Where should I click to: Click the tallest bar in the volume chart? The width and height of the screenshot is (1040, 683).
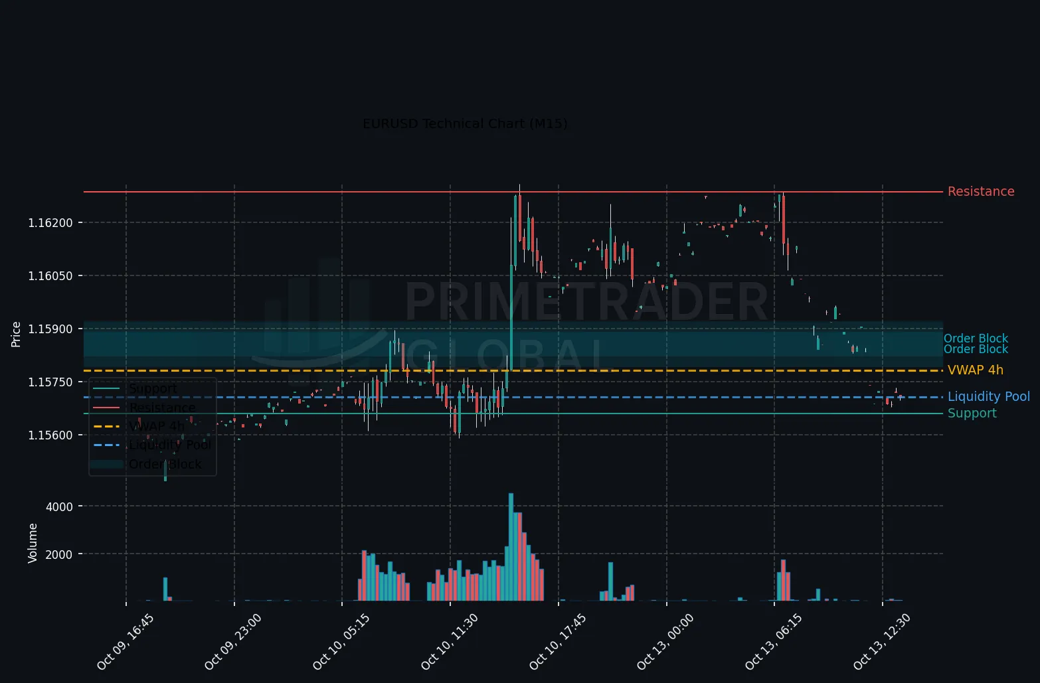(511, 547)
